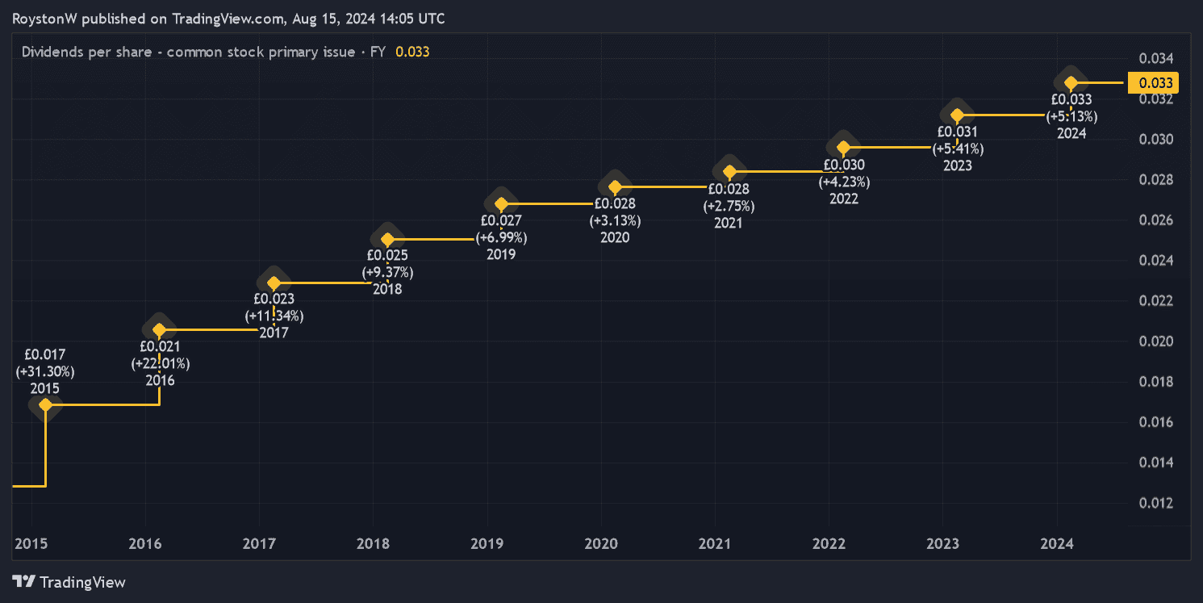The image size is (1203, 603).
Task: Click the published by RoystonW header text
Action: point(228,18)
